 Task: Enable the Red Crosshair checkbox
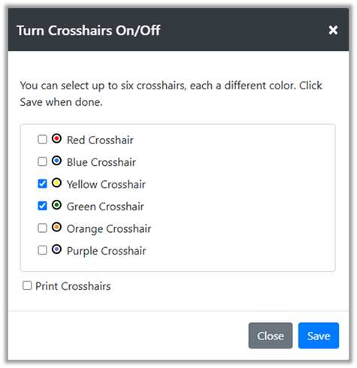pos(42,140)
